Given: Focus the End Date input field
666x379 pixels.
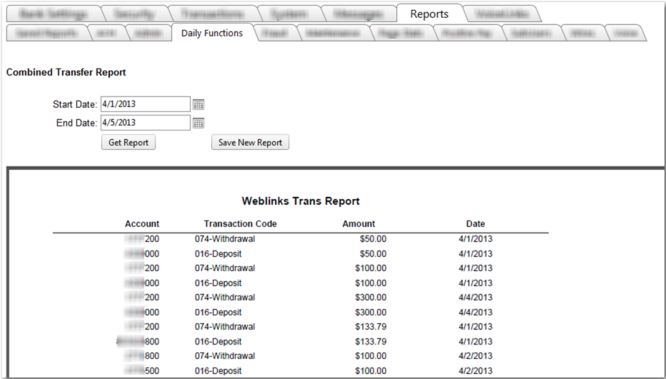Looking at the screenshot, I should (x=145, y=123).
